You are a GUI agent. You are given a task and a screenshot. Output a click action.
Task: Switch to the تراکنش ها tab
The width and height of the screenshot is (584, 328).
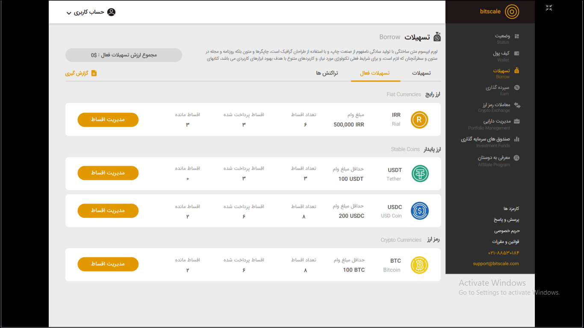coord(327,73)
